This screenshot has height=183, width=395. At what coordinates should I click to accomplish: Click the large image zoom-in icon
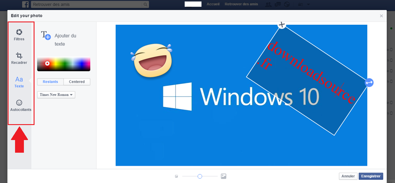[x=223, y=176]
